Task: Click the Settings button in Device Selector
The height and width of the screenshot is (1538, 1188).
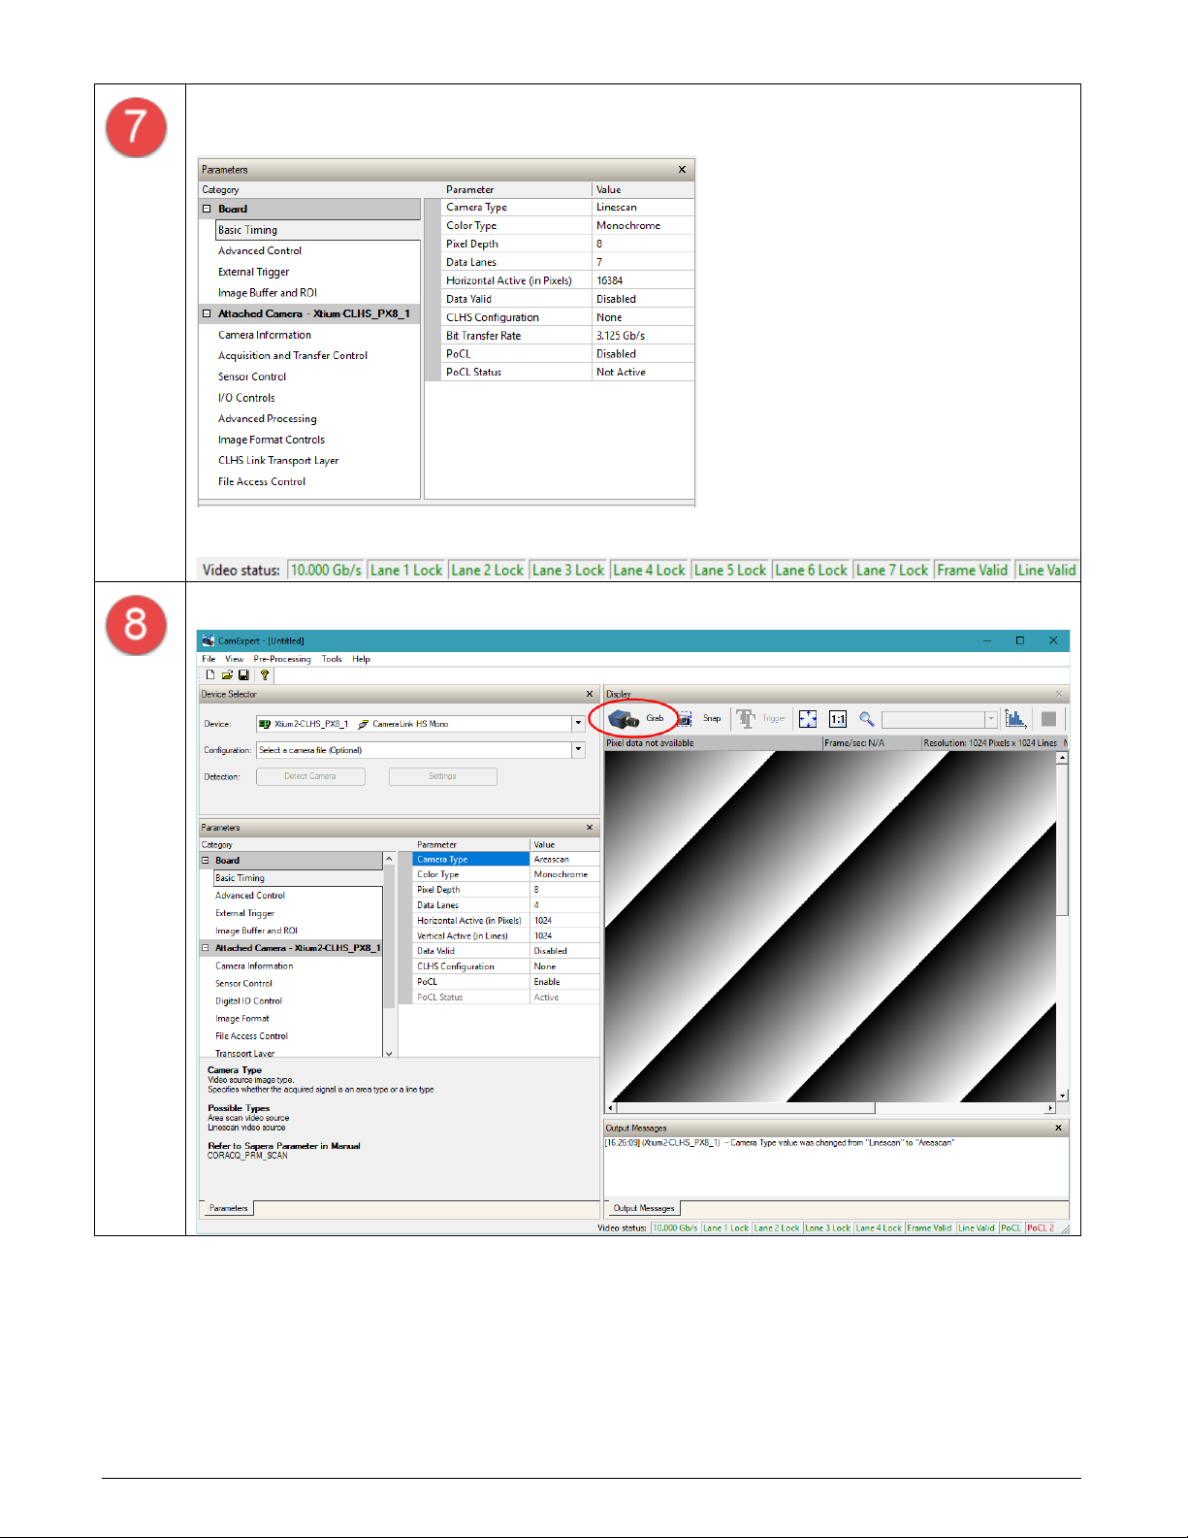Action: pyautogui.click(x=442, y=776)
